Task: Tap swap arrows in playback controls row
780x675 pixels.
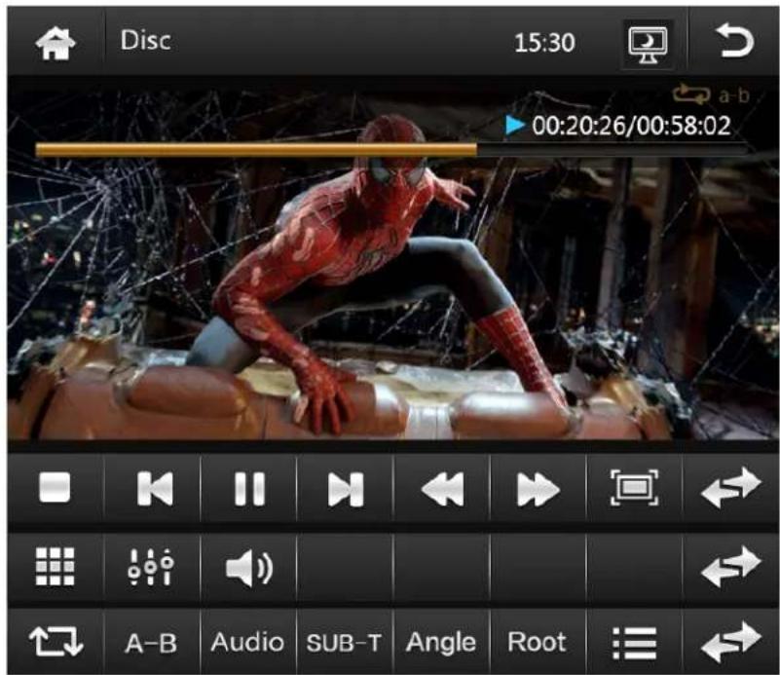Action: (730, 487)
